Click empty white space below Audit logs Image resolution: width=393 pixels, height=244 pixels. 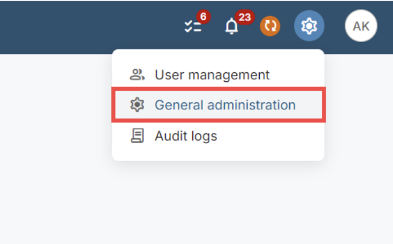tap(218, 154)
